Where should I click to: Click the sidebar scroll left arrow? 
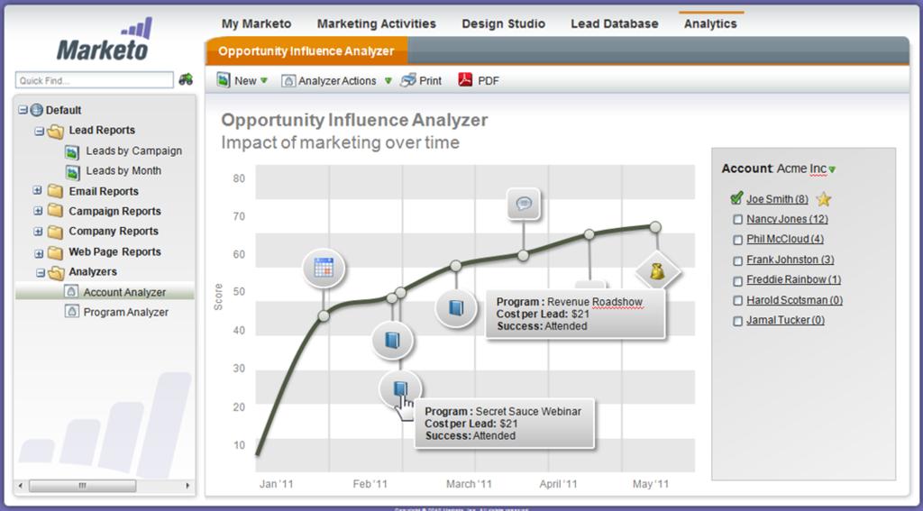(x=21, y=486)
